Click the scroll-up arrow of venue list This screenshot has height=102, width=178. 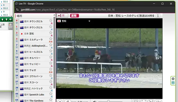click(54, 15)
